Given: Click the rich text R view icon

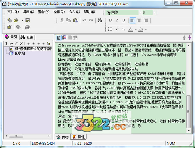Looking at the screenshot, I should point(64,37).
